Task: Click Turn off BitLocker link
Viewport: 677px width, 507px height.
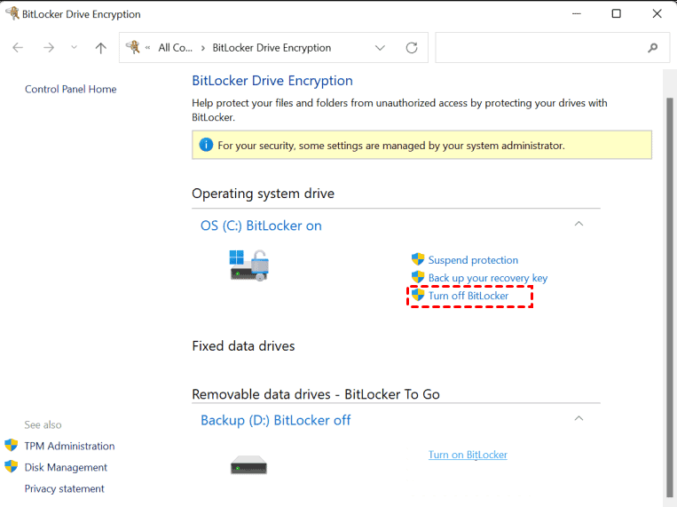Action: click(468, 296)
